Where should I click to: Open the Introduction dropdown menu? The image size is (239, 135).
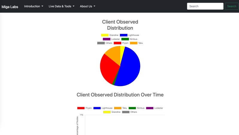pos(34,6)
